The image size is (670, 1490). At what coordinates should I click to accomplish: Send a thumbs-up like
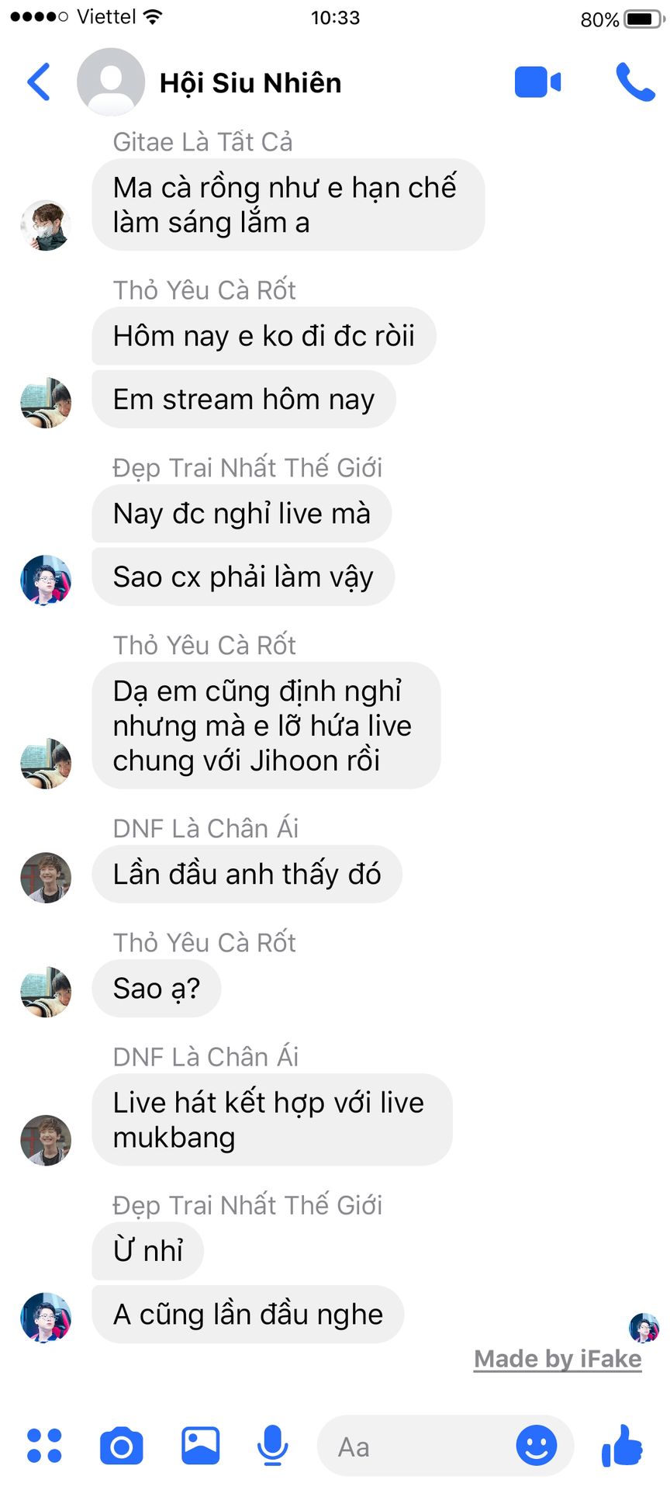point(622,1445)
